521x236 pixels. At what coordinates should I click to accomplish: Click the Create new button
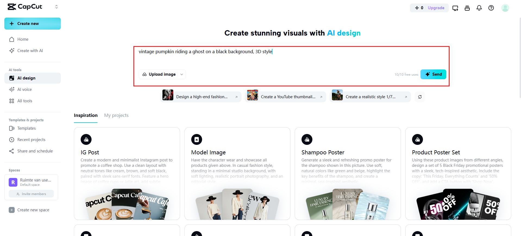coord(33,24)
